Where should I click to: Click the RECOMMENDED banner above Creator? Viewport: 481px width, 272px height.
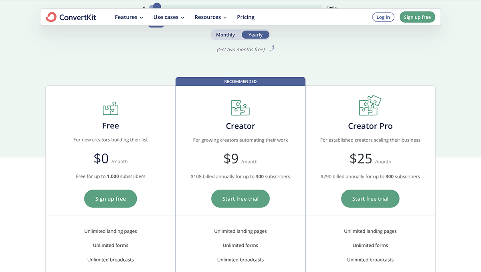pyautogui.click(x=240, y=81)
